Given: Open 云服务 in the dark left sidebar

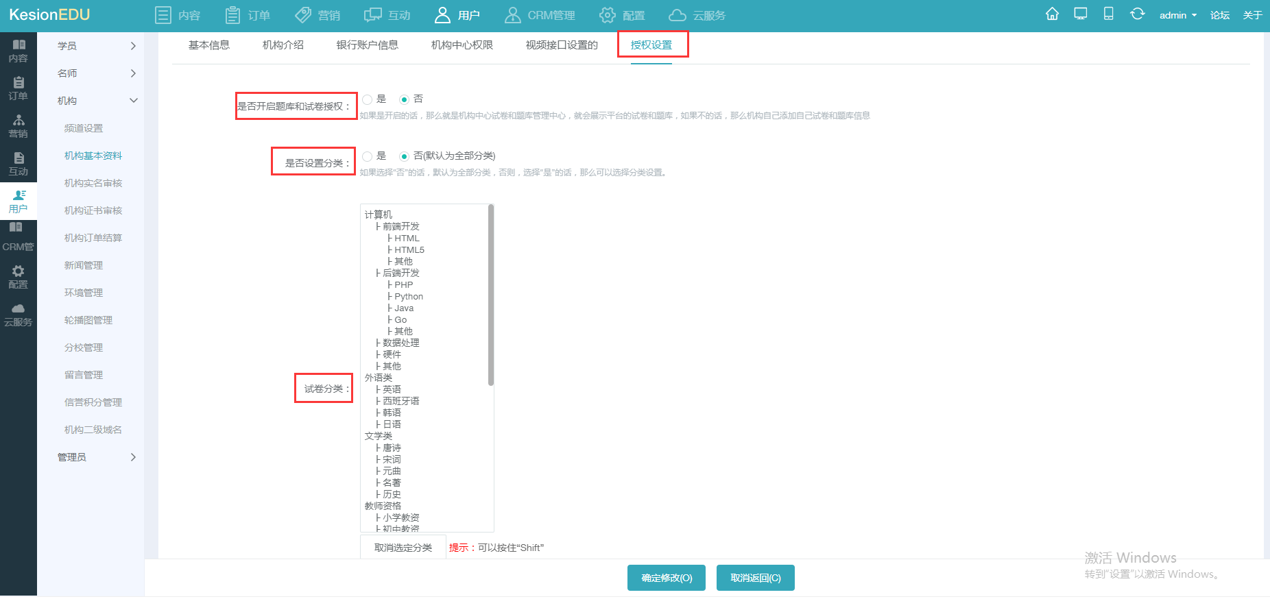Looking at the screenshot, I should point(19,315).
